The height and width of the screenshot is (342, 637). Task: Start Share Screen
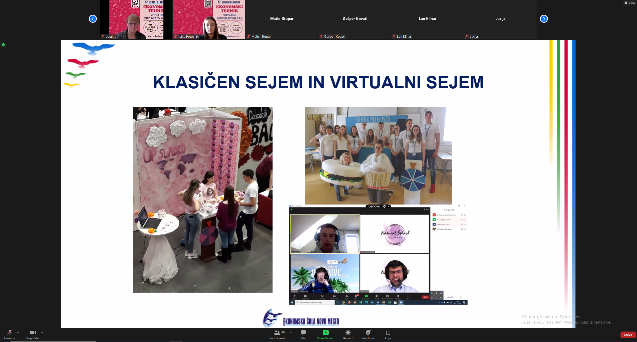tap(325, 334)
